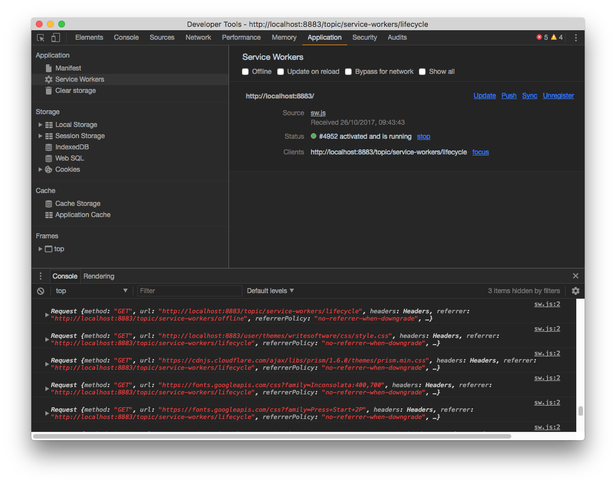
Task: Toggle the Bypass for network checkbox
Action: pyautogui.click(x=348, y=72)
